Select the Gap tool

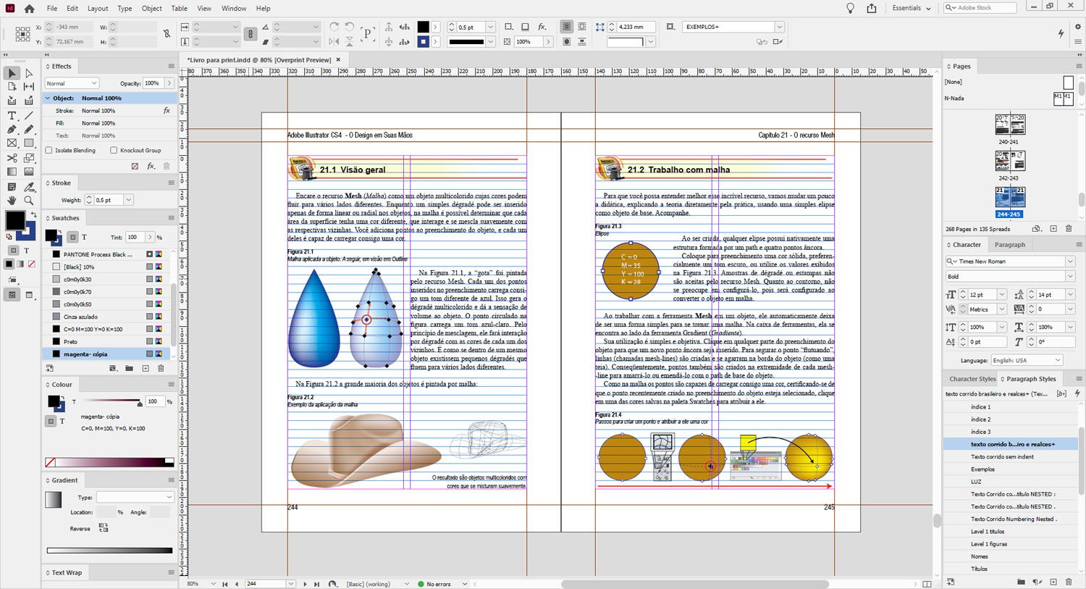[x=29, y=87]
